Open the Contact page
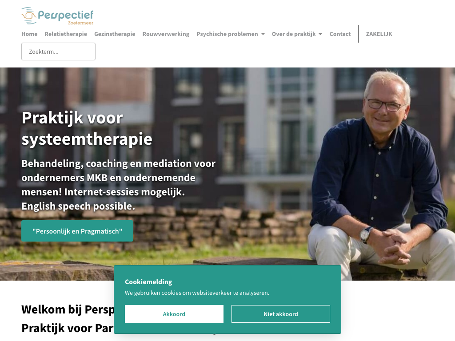Image resolution: width=455 pixels, height=341 pixels. point(340,34)
